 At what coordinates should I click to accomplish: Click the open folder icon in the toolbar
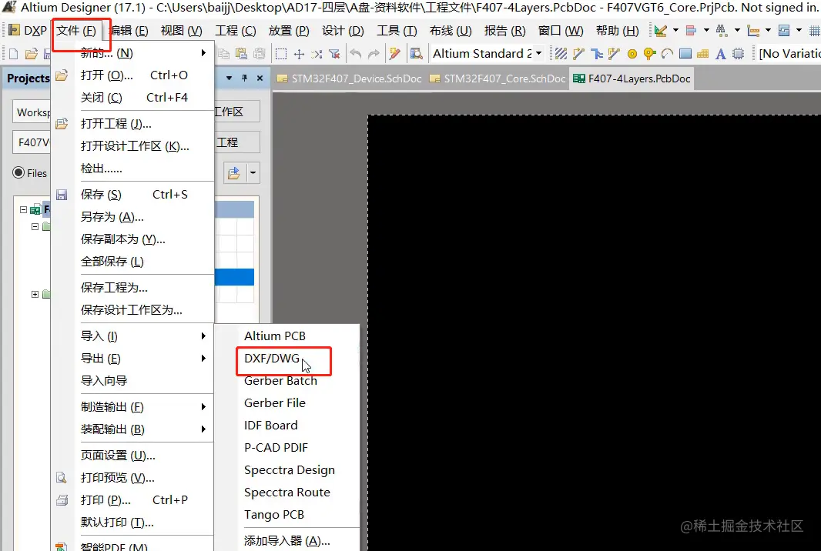click(32, 54)
